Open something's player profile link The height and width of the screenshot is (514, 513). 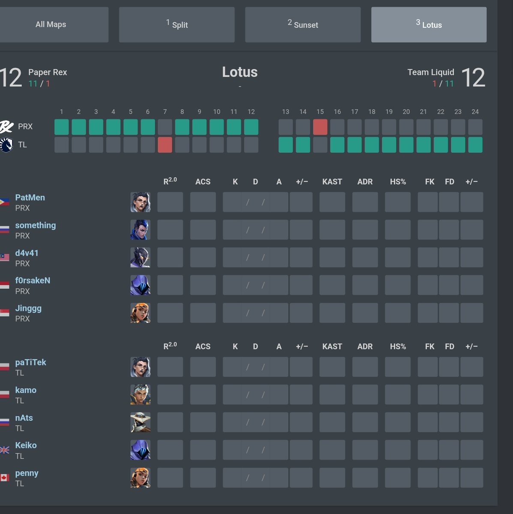(36, 225)
